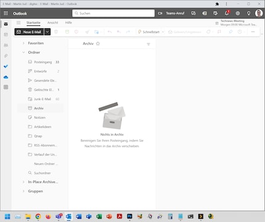Open the Posteingang folder
Screen dimensions: 265x222
click(41, 62)
